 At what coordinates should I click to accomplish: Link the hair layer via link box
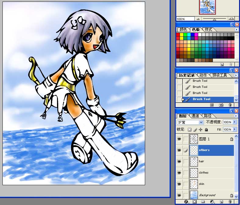click(186, 161)
